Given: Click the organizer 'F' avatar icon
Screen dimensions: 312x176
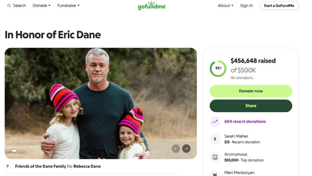Looking at the screenshot, I should (8, 166).
